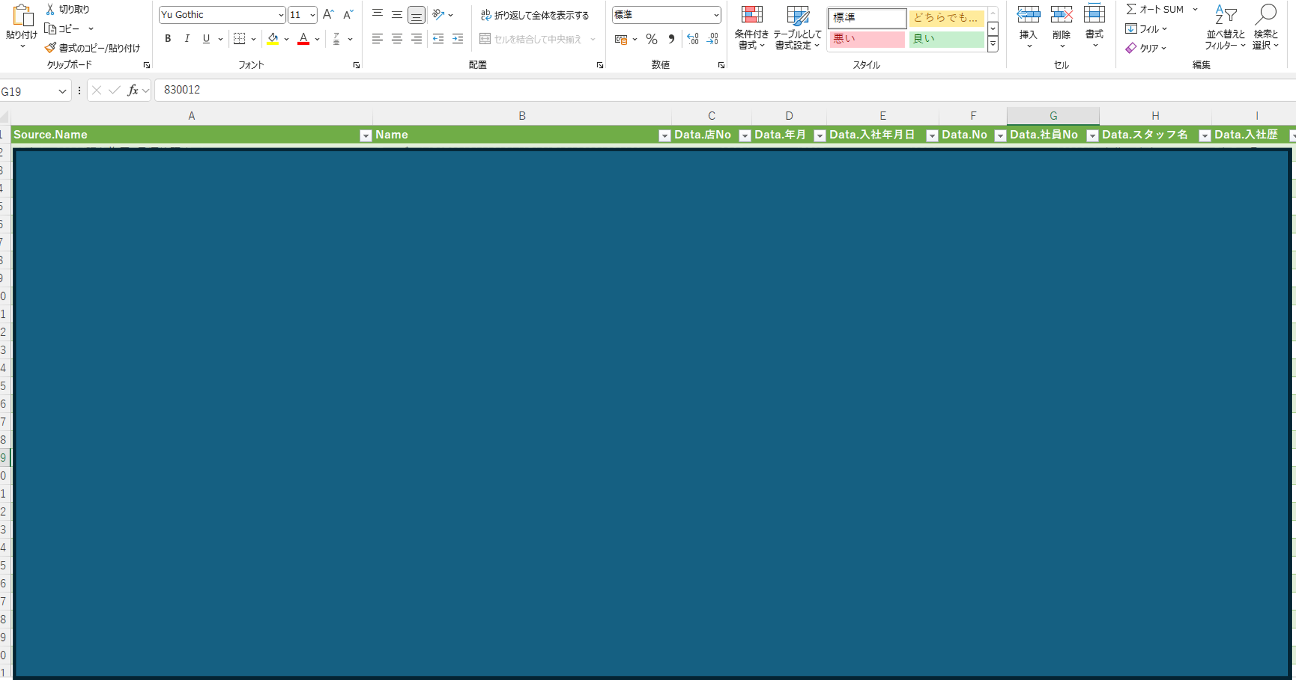Click the Copy (コピー) icon

(x=50, y=28)
